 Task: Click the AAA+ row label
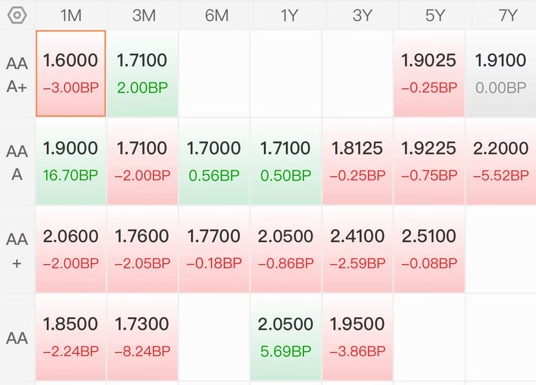pyautogui.click(x=17, y=75)
